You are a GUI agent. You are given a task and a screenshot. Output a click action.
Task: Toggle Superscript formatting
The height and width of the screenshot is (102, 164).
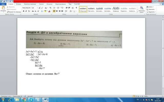click(38, 11)
